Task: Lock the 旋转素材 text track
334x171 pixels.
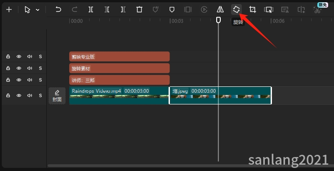Action: point(8,68)
